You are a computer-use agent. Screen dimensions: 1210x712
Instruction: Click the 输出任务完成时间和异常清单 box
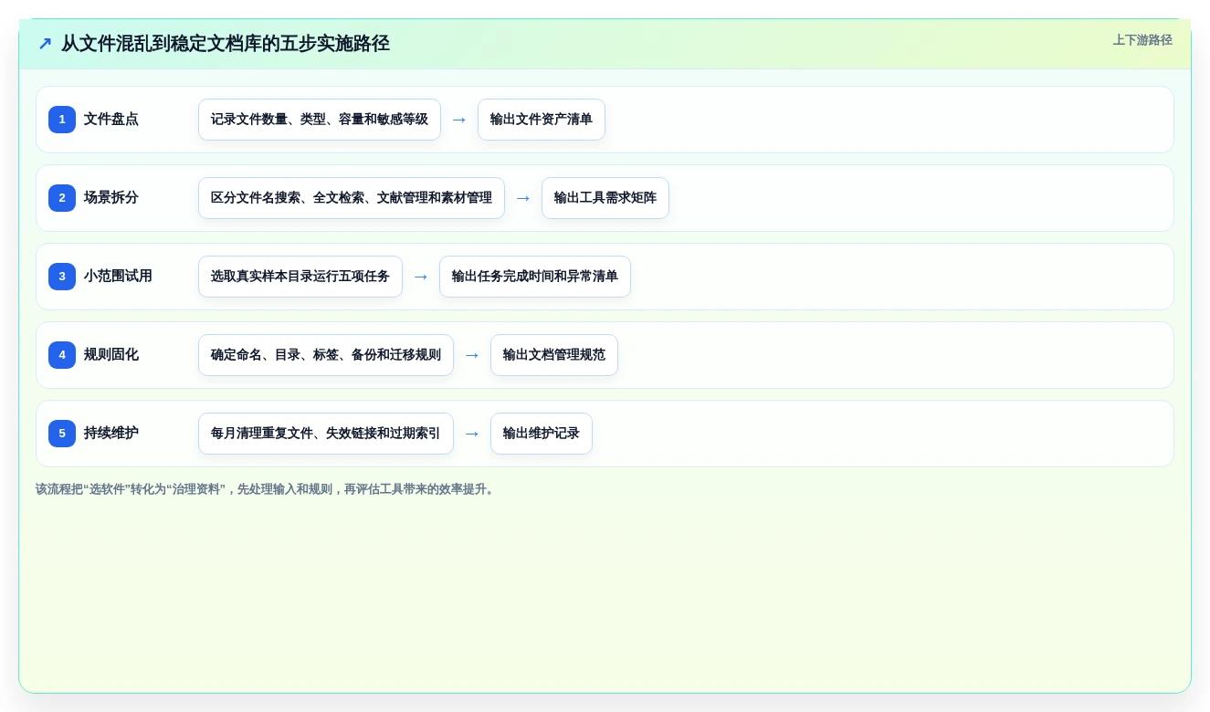[x=535, y=277]
